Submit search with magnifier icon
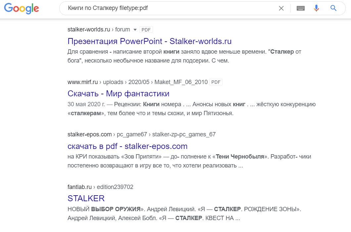 [333, 8]
